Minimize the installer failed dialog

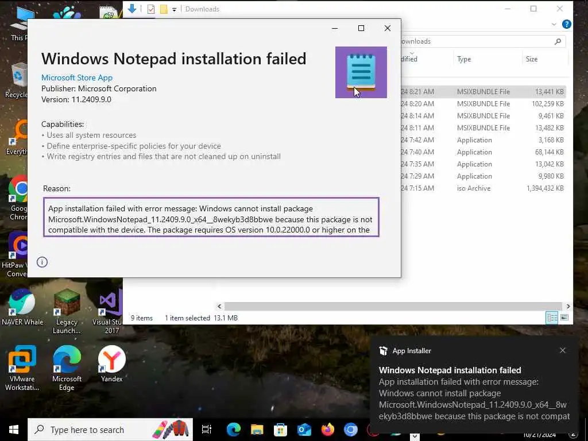(x=335, y=28)
